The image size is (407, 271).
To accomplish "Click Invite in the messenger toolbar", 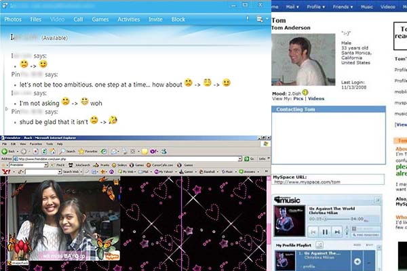I will [155, 20].
